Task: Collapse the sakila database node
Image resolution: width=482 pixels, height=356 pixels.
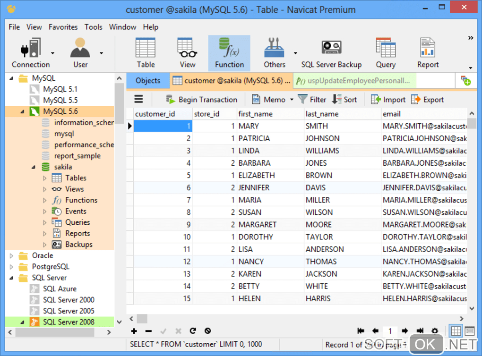Action: pos(34,167)
